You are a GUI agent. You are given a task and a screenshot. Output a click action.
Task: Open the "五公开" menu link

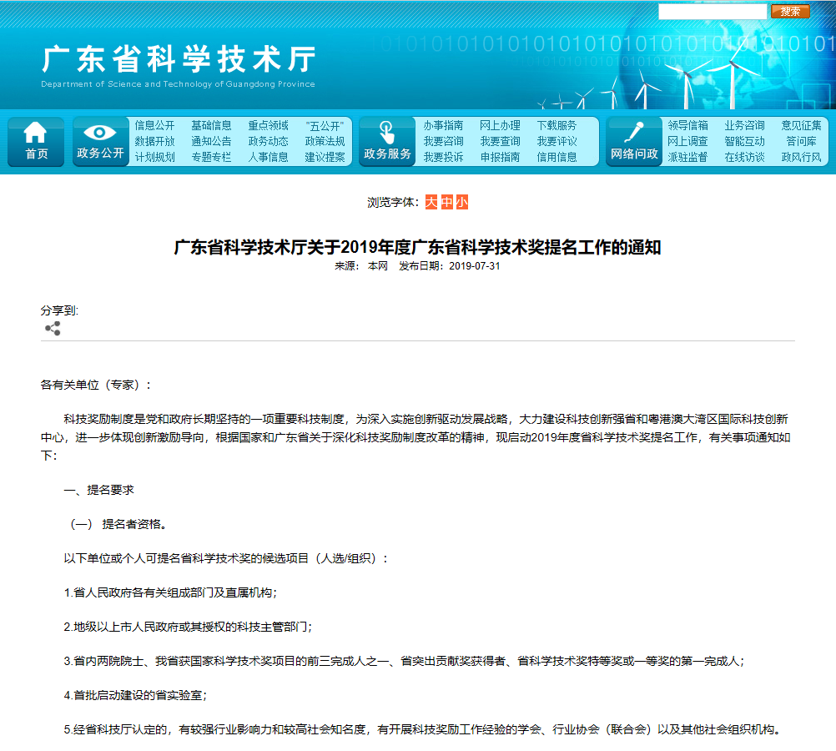(x=325, y=126)
